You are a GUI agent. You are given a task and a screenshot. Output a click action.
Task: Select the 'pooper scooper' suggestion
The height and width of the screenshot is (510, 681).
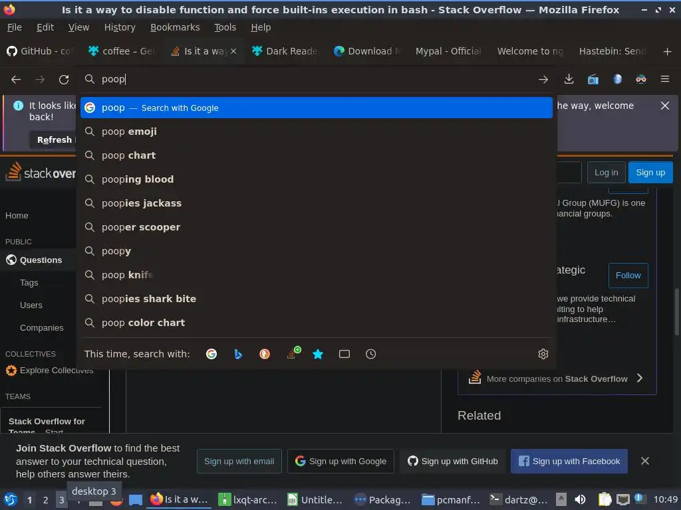coord(316,227)
